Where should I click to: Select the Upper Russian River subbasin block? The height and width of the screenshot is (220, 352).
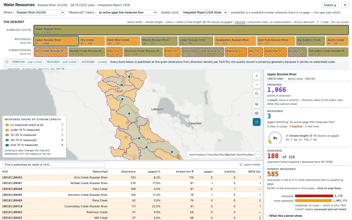tap(191, 30)
